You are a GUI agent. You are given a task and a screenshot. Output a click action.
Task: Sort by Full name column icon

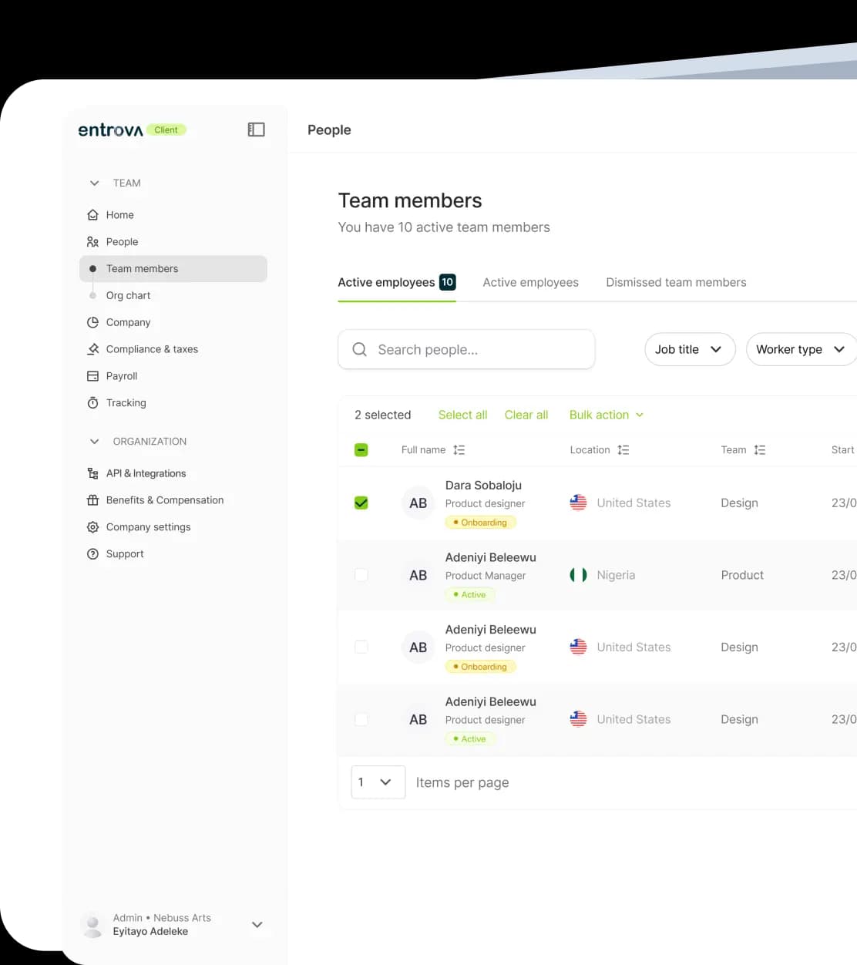tap(459, 450)
